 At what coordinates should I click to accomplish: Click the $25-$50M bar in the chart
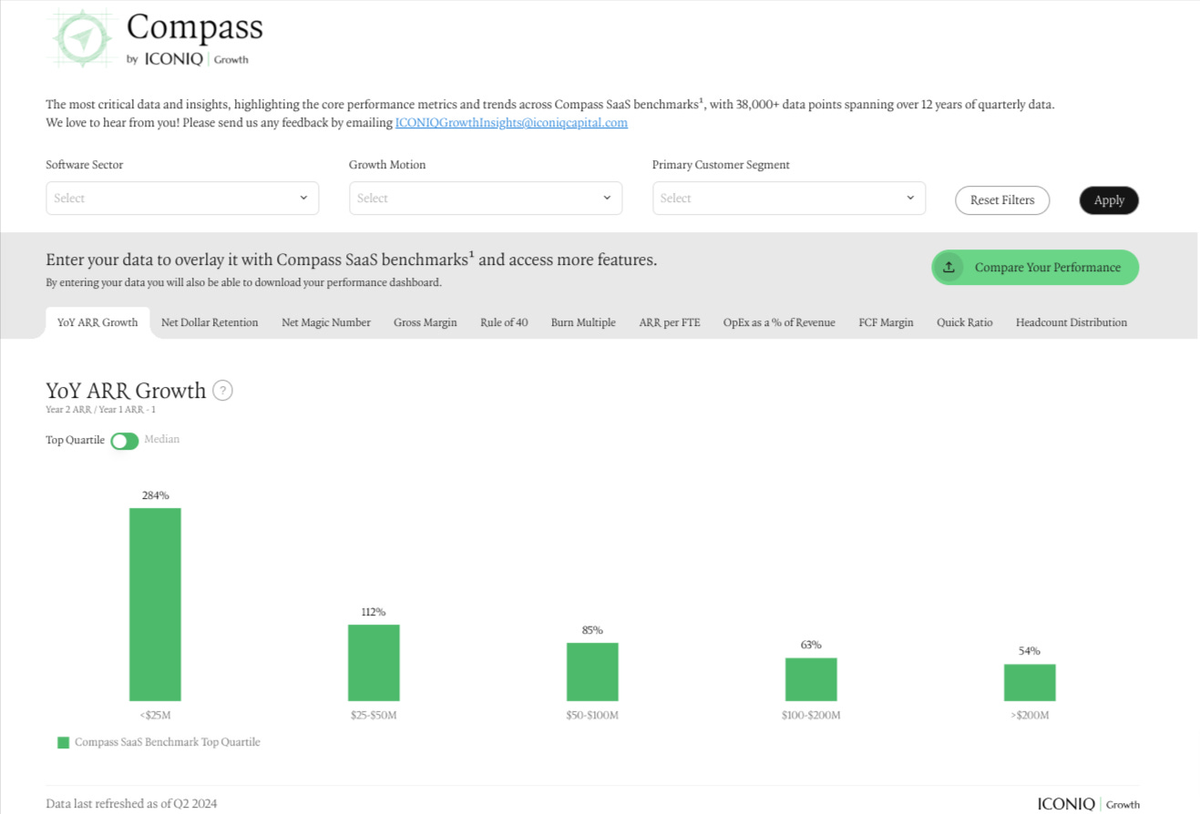[374, 662]
